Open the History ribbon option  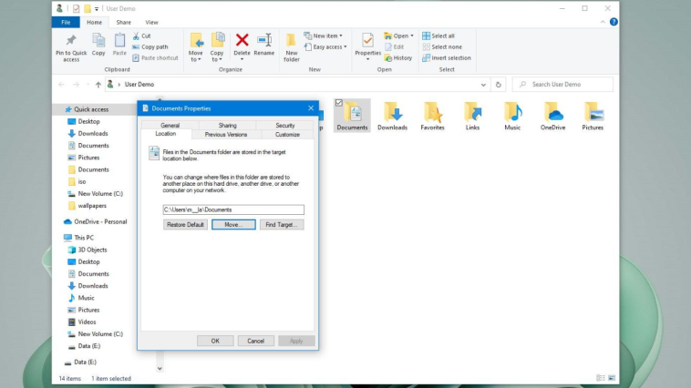point(398,57)
